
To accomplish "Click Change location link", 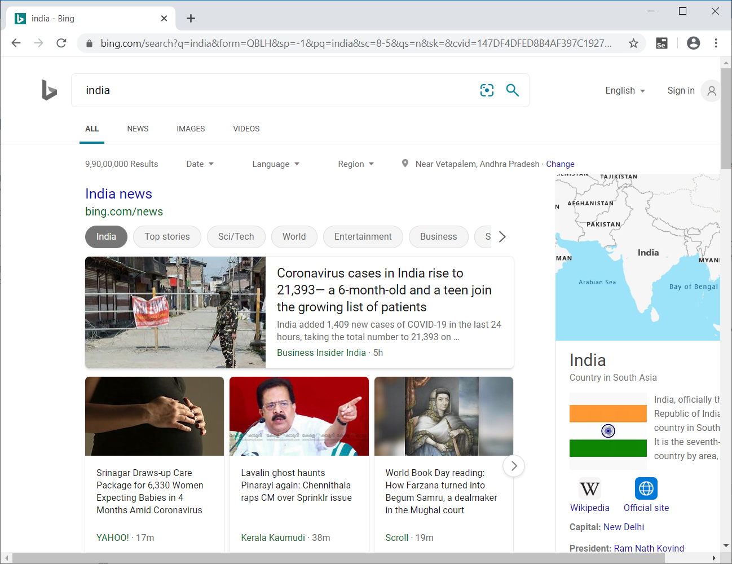I will (x=560, y=164).
